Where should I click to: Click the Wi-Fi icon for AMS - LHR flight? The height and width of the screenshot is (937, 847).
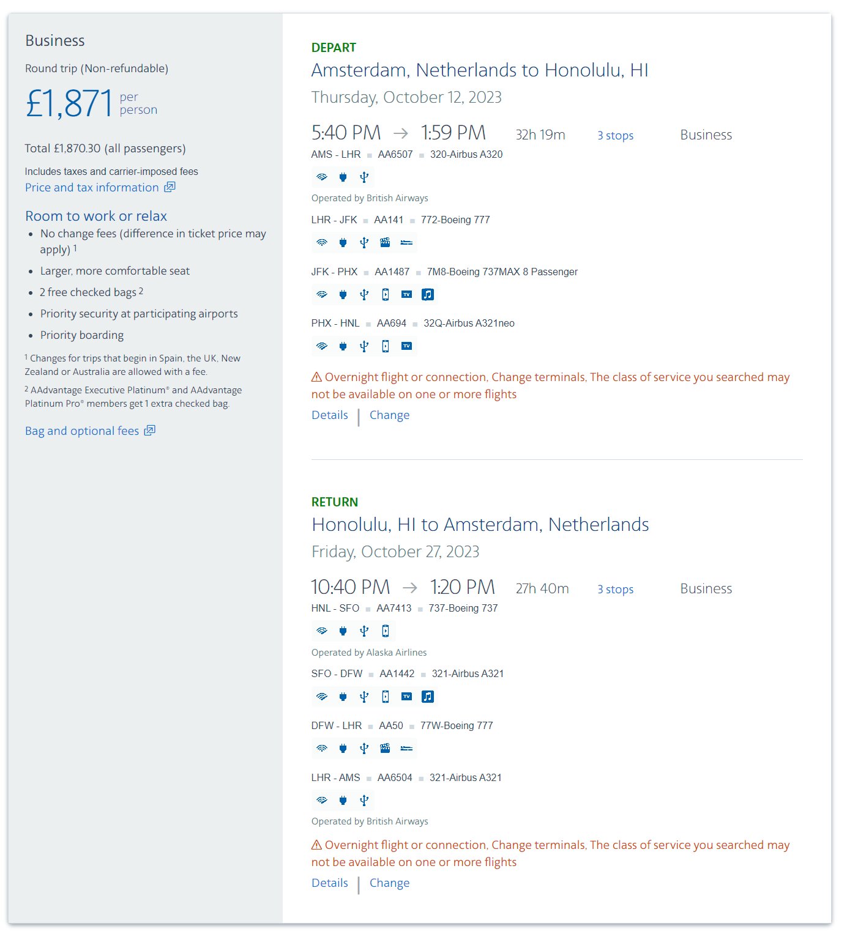click(322, 177)
